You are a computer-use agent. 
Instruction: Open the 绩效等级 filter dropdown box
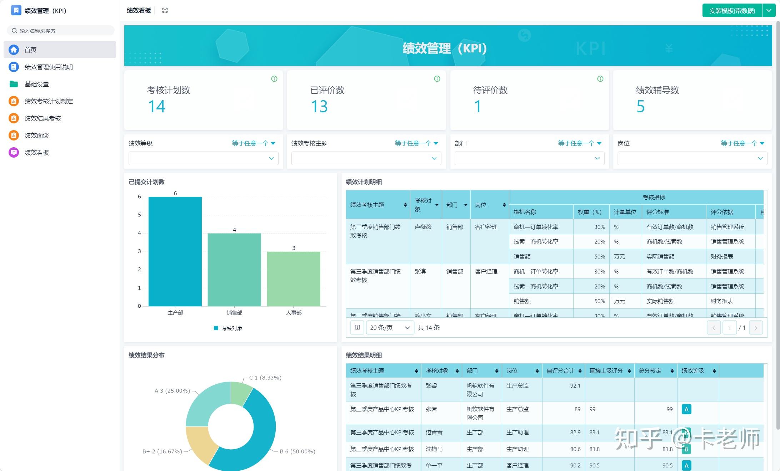tap(203, 158)
